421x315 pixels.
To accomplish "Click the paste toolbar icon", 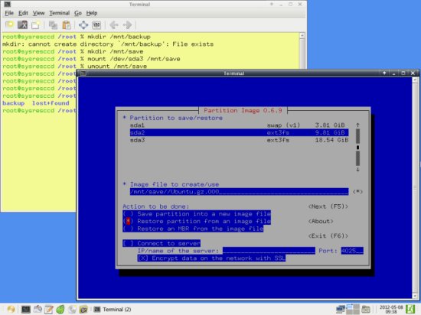I will 67,25.
